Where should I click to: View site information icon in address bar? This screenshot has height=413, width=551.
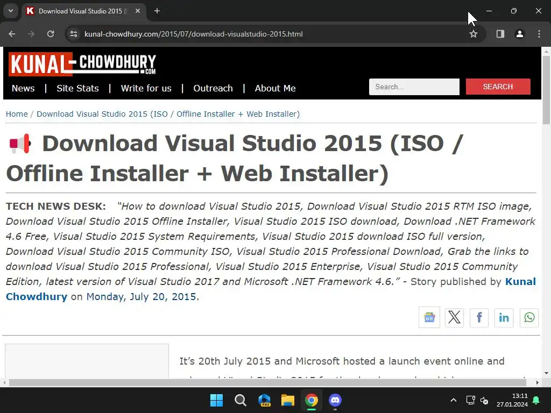click(74, 34)
